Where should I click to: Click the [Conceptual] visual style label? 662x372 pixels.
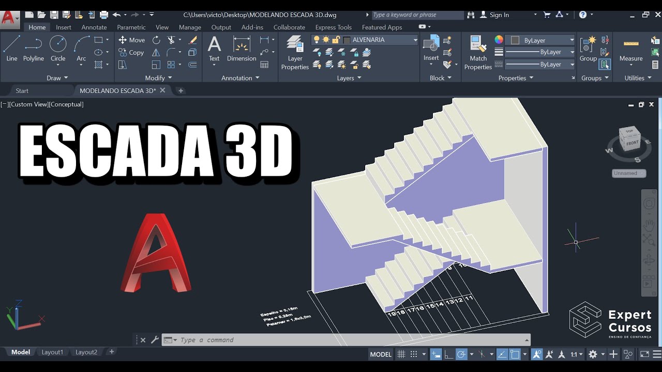(66, 104)
